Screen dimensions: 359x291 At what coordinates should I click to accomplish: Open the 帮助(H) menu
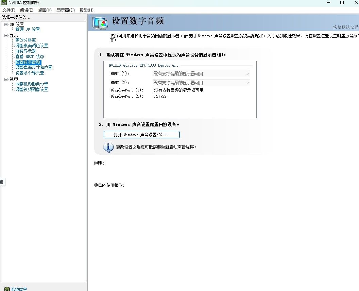pyautogui.click(x=86, y=10)
